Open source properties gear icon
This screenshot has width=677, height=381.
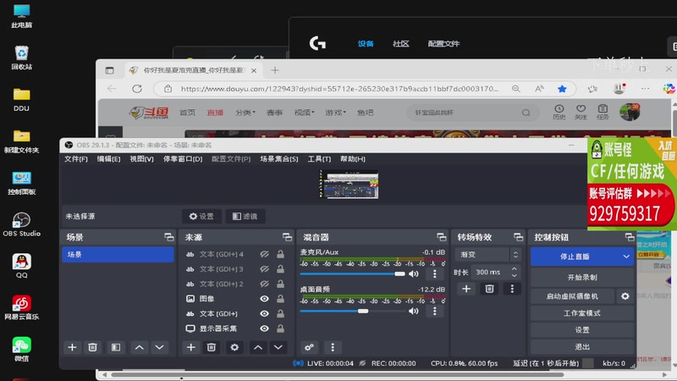pyautogui.click(x=234, y=347)
